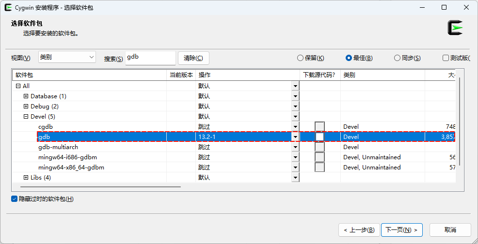Maximize the Cygwin setup window
478x244 pixels.
pos(444,8)
